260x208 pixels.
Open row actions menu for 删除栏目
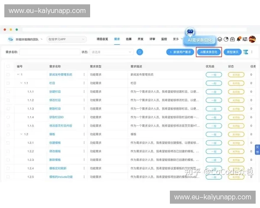[x=84, y=109]
